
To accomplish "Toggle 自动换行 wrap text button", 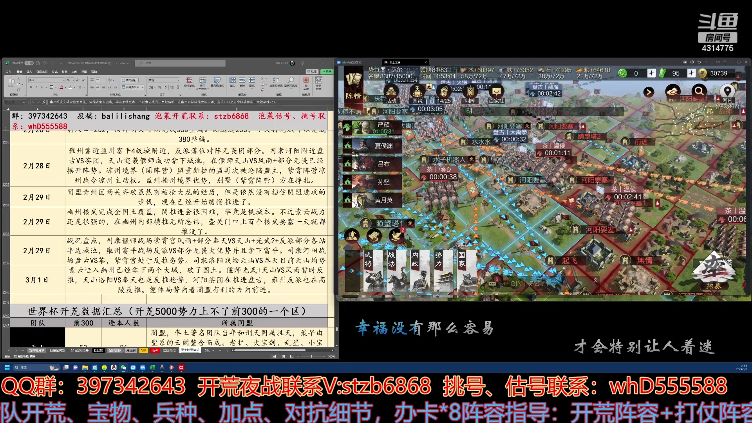I will coord(129,80).
